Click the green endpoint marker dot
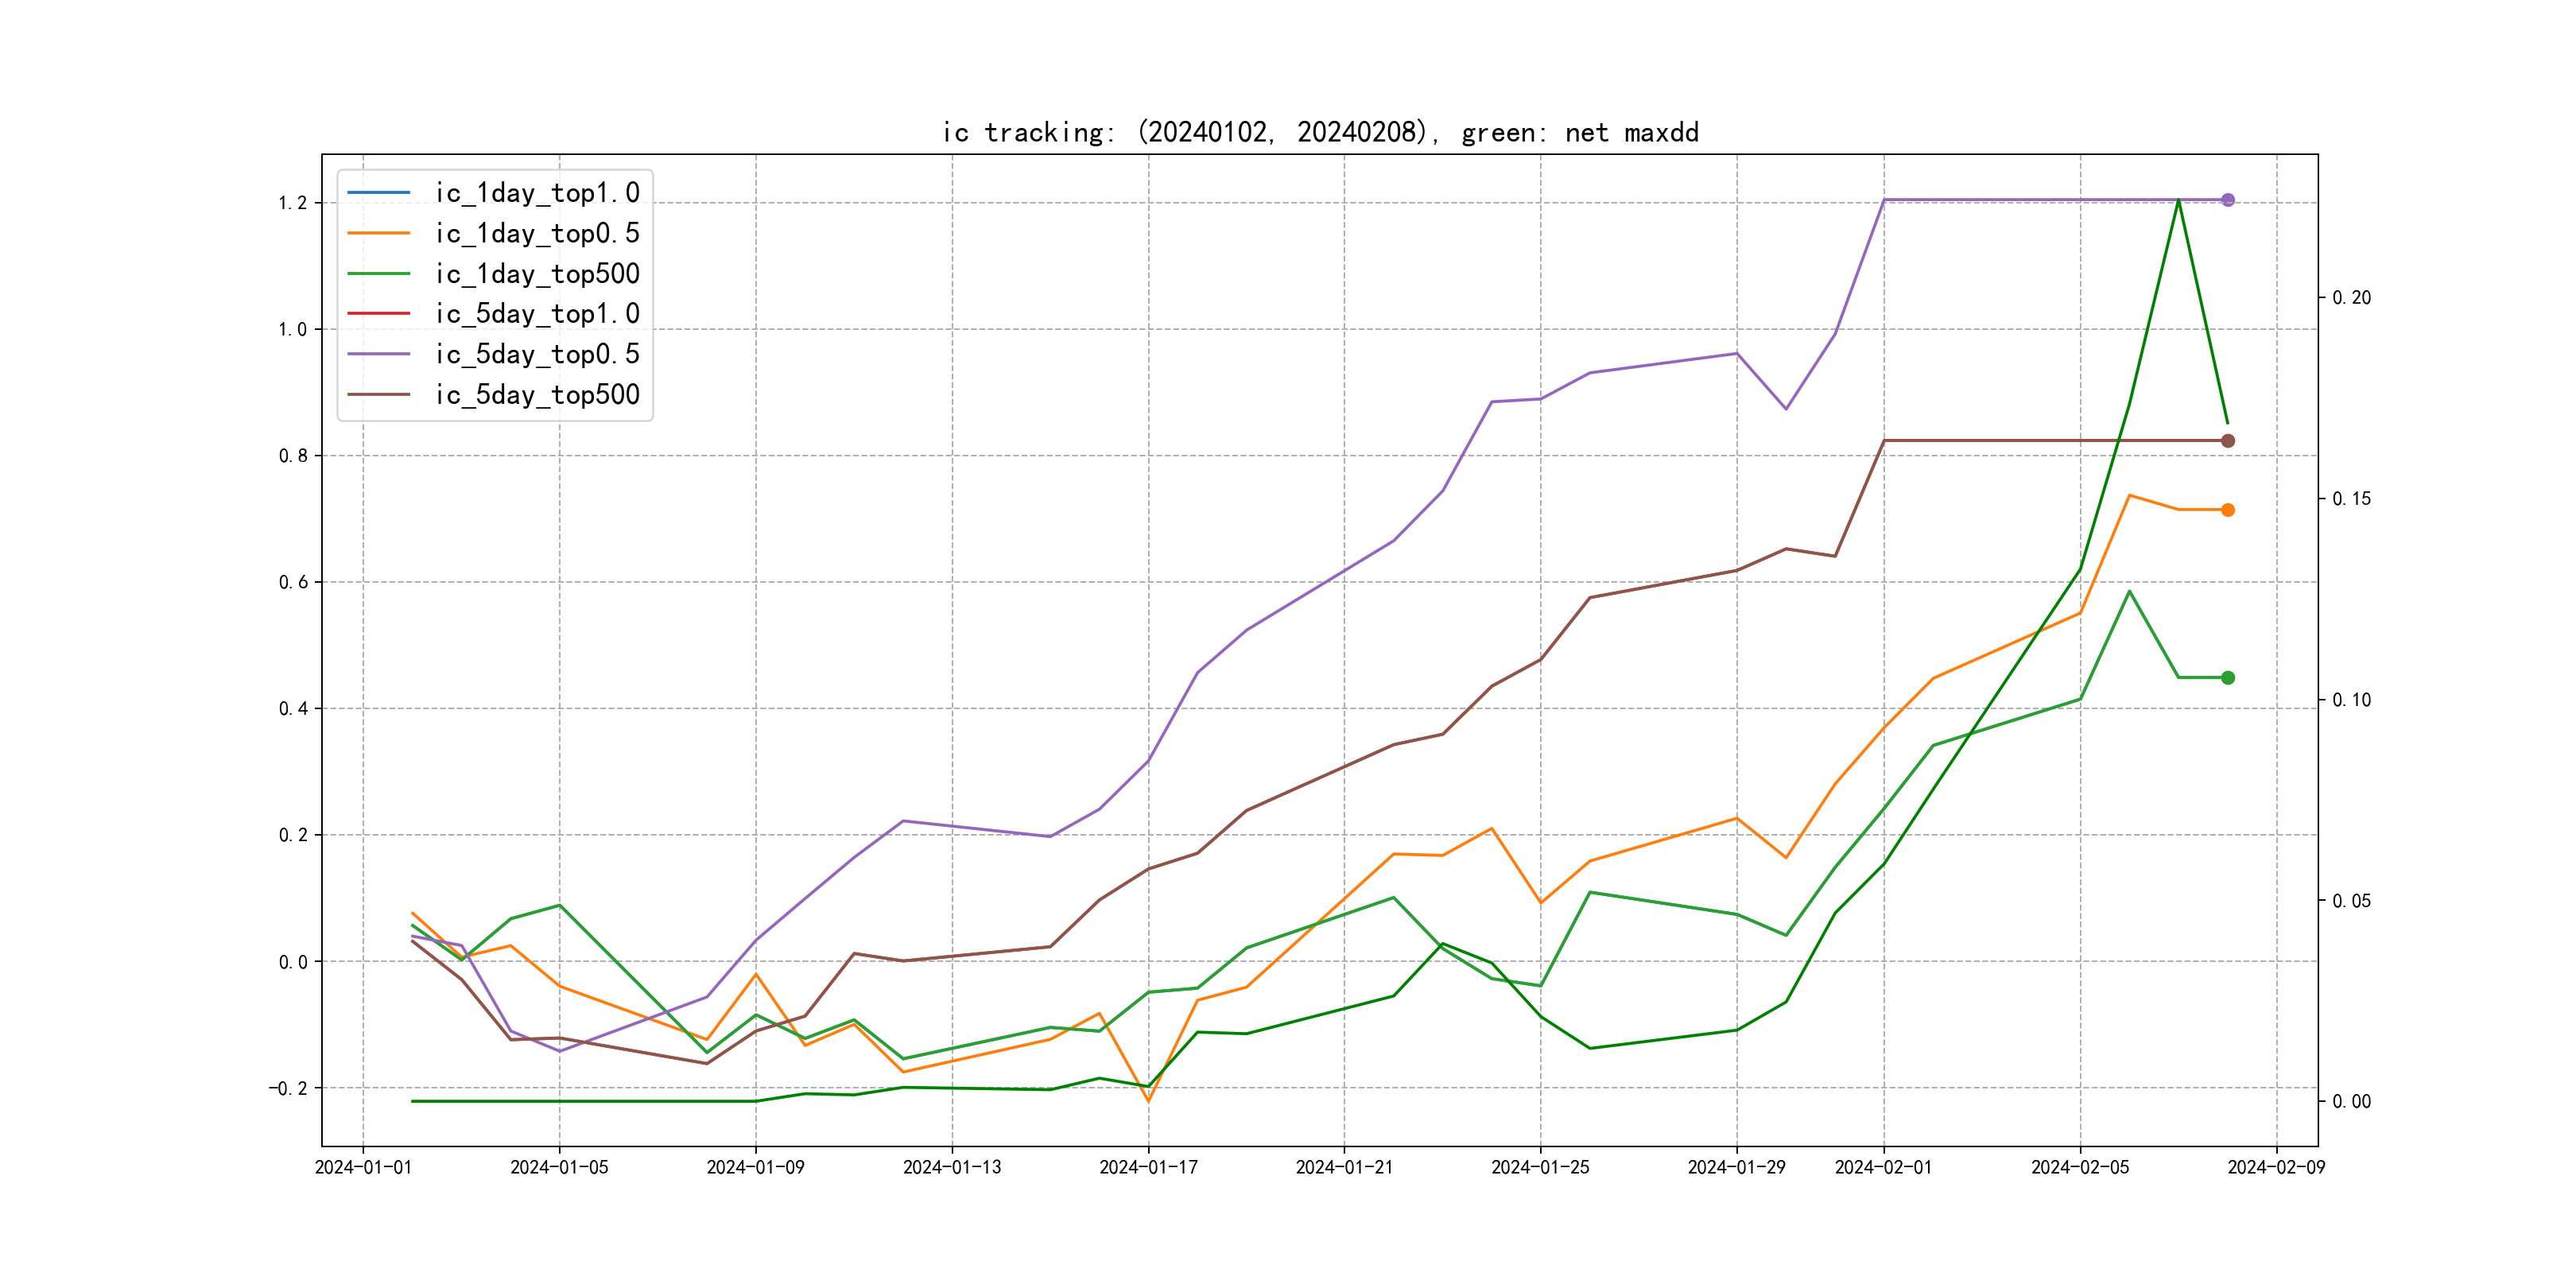2576x1288 pixels. [x=2227, y=678]
